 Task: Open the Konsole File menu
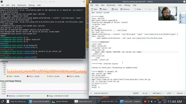2,5
